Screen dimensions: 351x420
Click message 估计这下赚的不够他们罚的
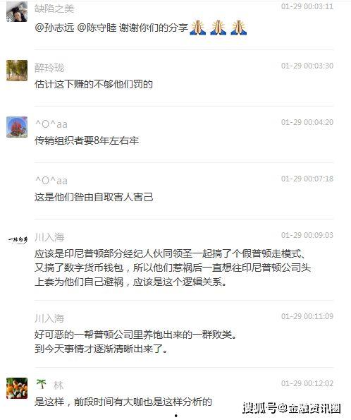(x=94, y=84)
